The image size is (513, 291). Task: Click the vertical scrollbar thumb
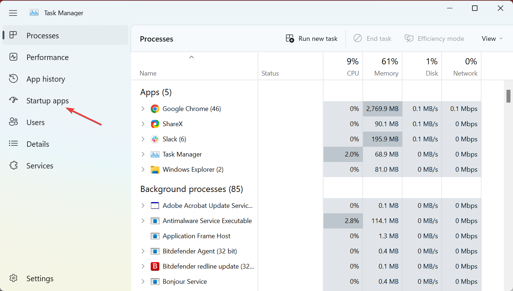(508, 96)
